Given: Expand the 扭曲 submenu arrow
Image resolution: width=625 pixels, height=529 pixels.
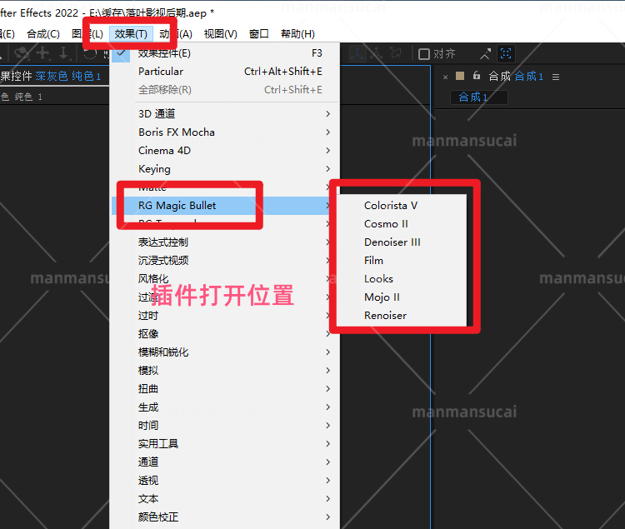Looking at the screenshot, I should tap(327, 389).
